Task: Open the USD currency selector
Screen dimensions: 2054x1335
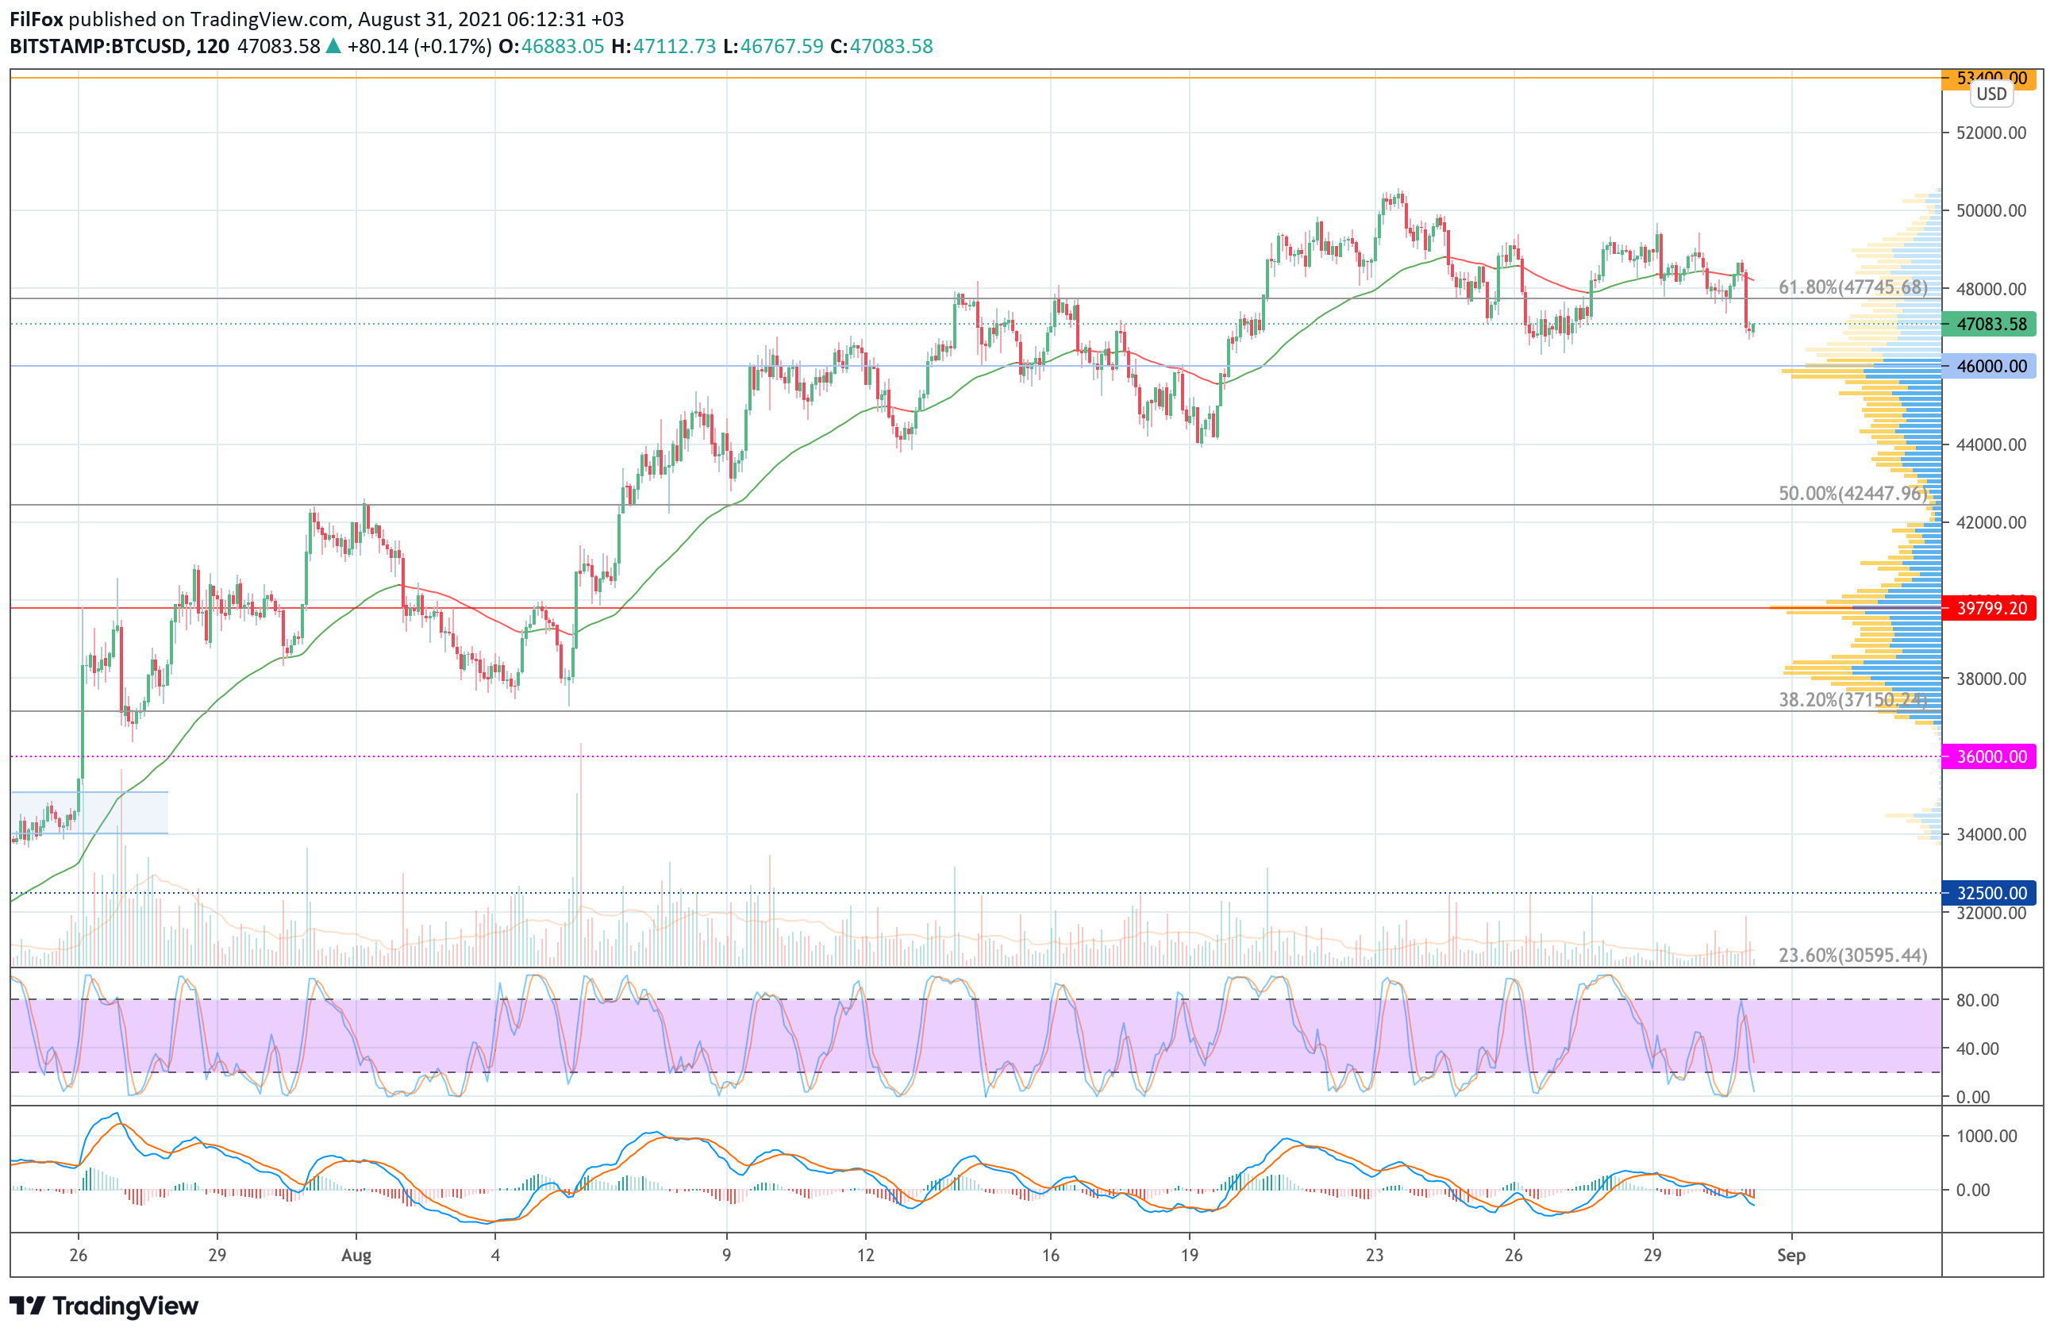Action: [x=1991, y=94]
